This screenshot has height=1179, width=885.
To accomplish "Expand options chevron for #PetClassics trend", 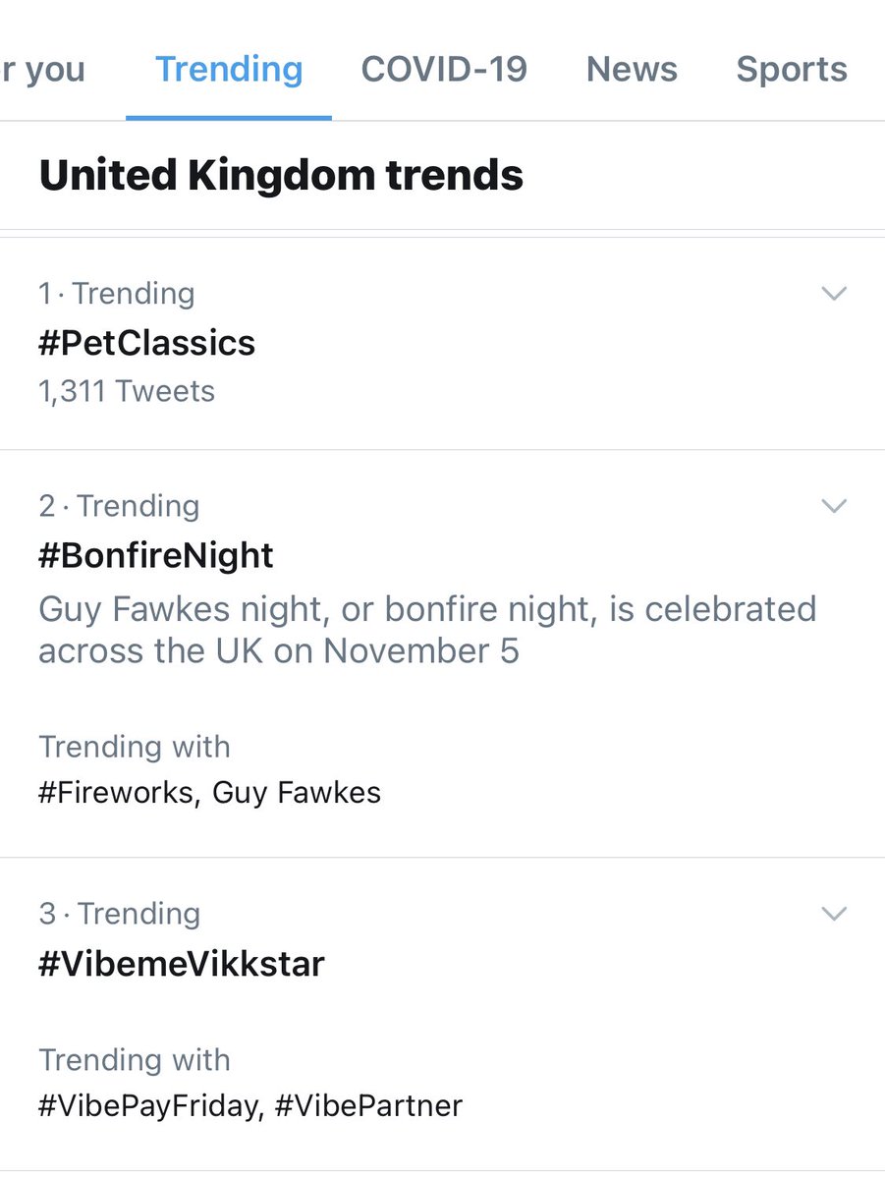I will [x=833, y=294].
